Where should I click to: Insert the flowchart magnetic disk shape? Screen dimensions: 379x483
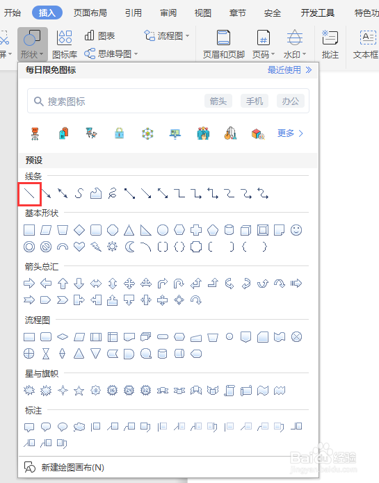tap(163, 354)
